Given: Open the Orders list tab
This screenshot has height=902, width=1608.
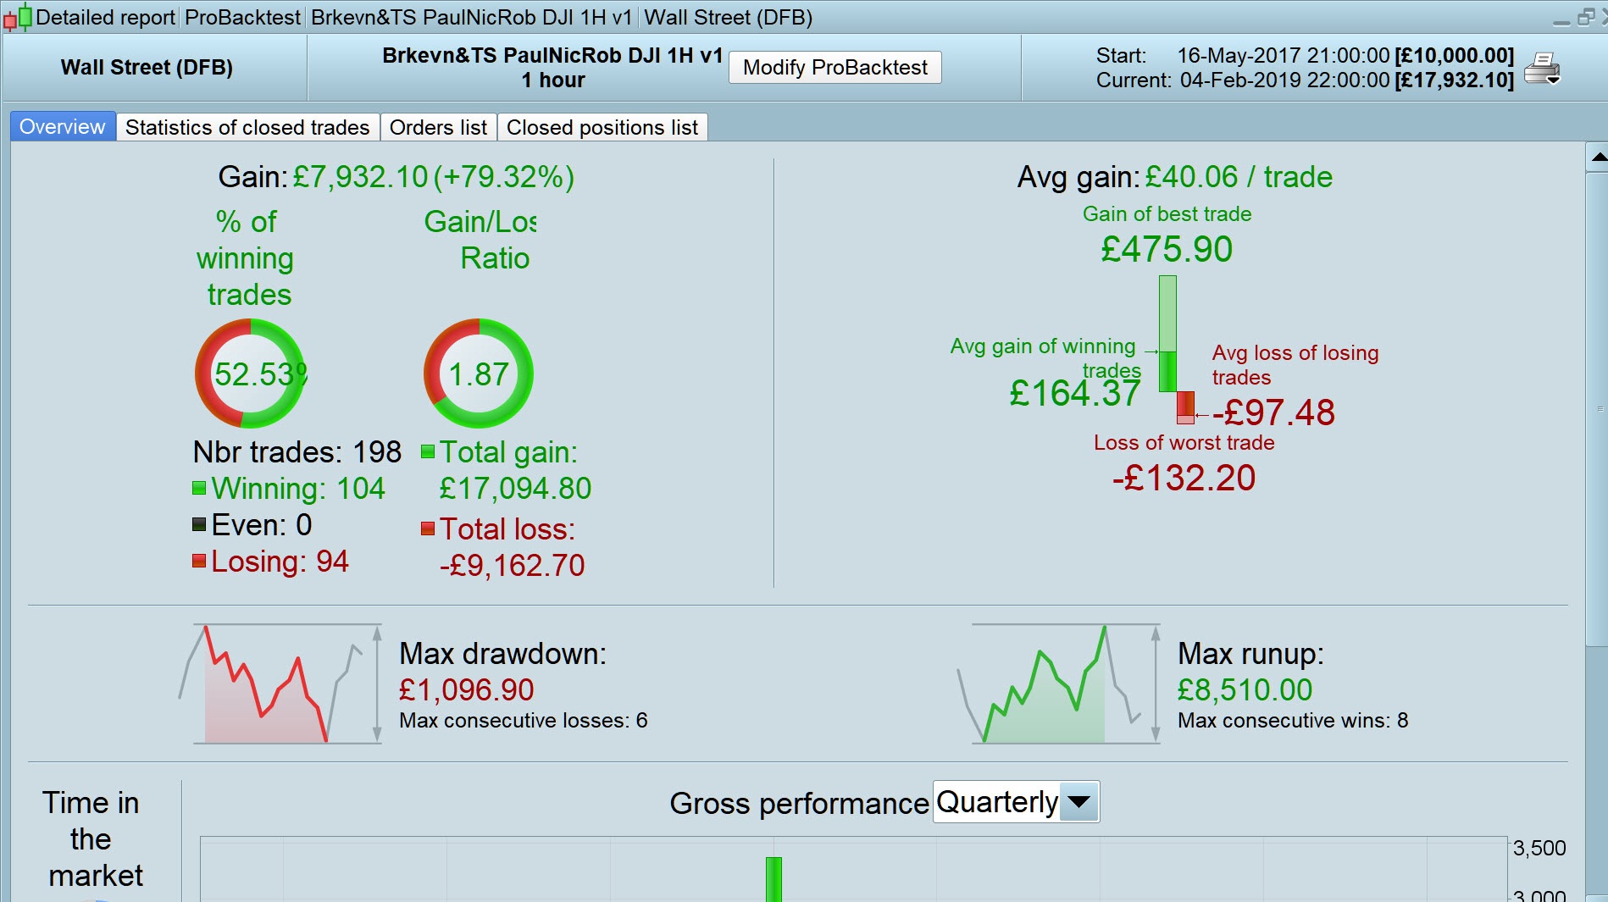Looking at the screenshot, I should pos(438,127).
